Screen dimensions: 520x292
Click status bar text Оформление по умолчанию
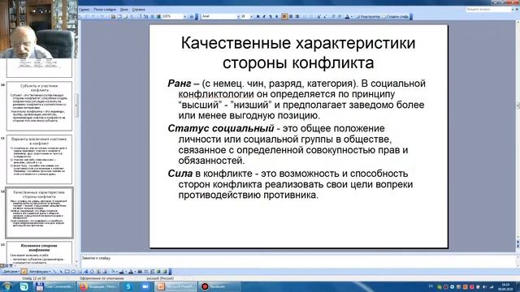point(102,278)
